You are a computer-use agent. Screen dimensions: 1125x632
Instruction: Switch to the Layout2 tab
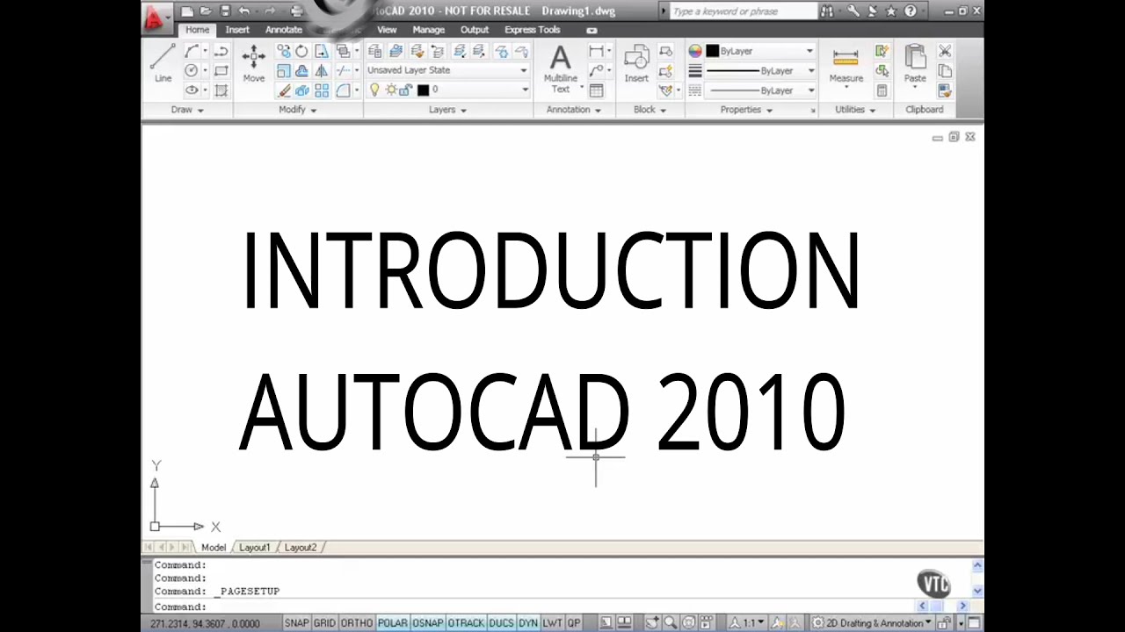tap(301, 548)
